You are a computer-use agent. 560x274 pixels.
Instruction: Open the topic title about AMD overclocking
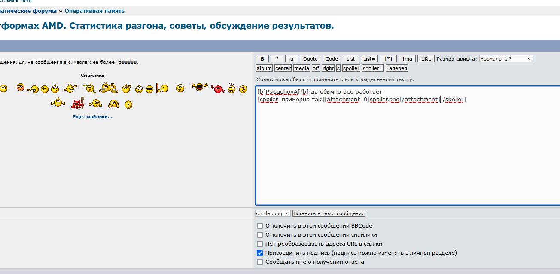[x=167, y=26]
